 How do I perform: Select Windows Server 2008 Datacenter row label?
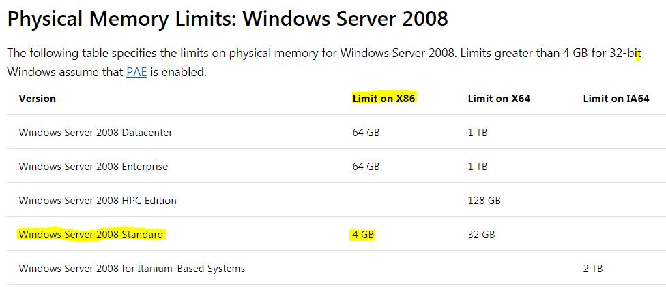96,132
